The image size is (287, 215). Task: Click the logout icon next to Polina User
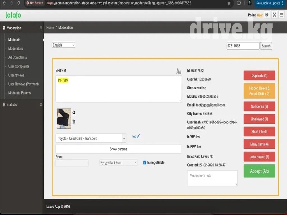point(267,15)
